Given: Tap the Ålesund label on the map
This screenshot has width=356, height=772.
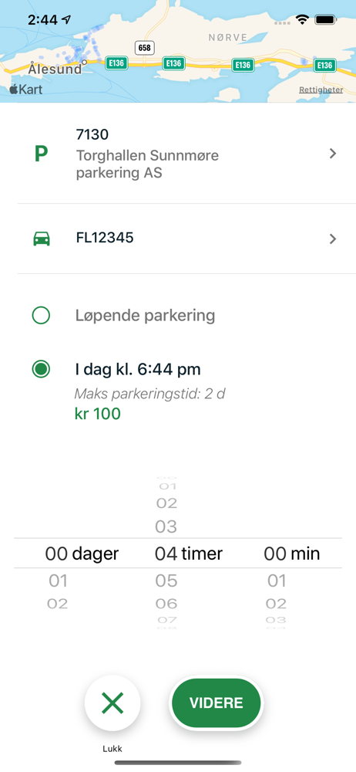Looking at the screenshot, I should pos(55,69).
